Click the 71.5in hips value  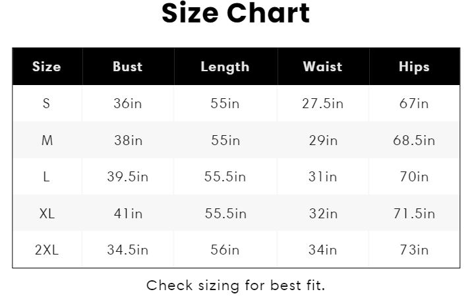pos(414,214)
